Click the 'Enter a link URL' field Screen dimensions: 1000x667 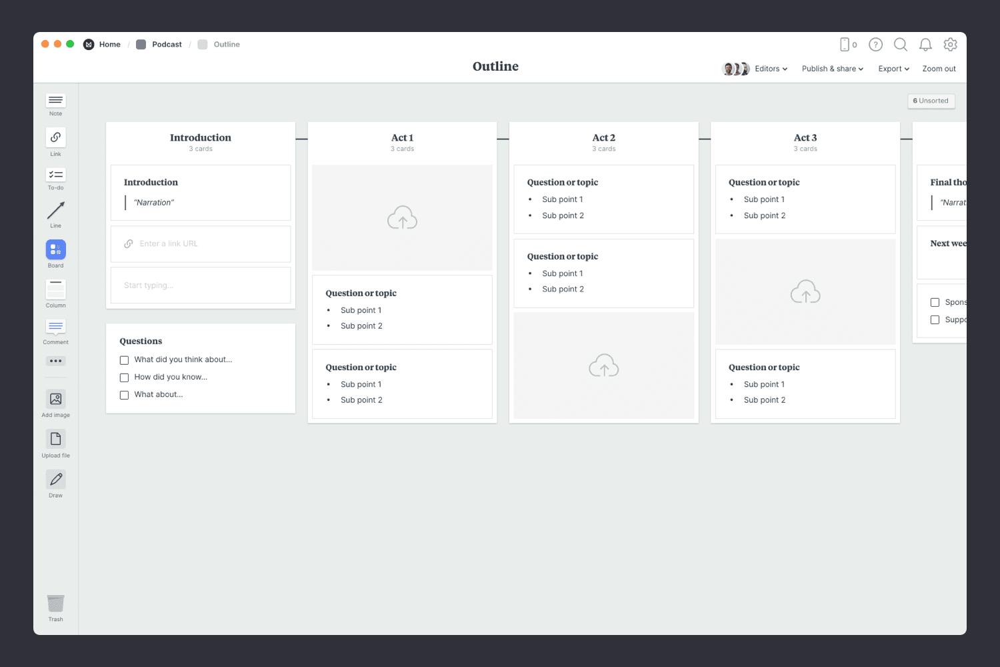pyautogui.click(x=200, y=244)
